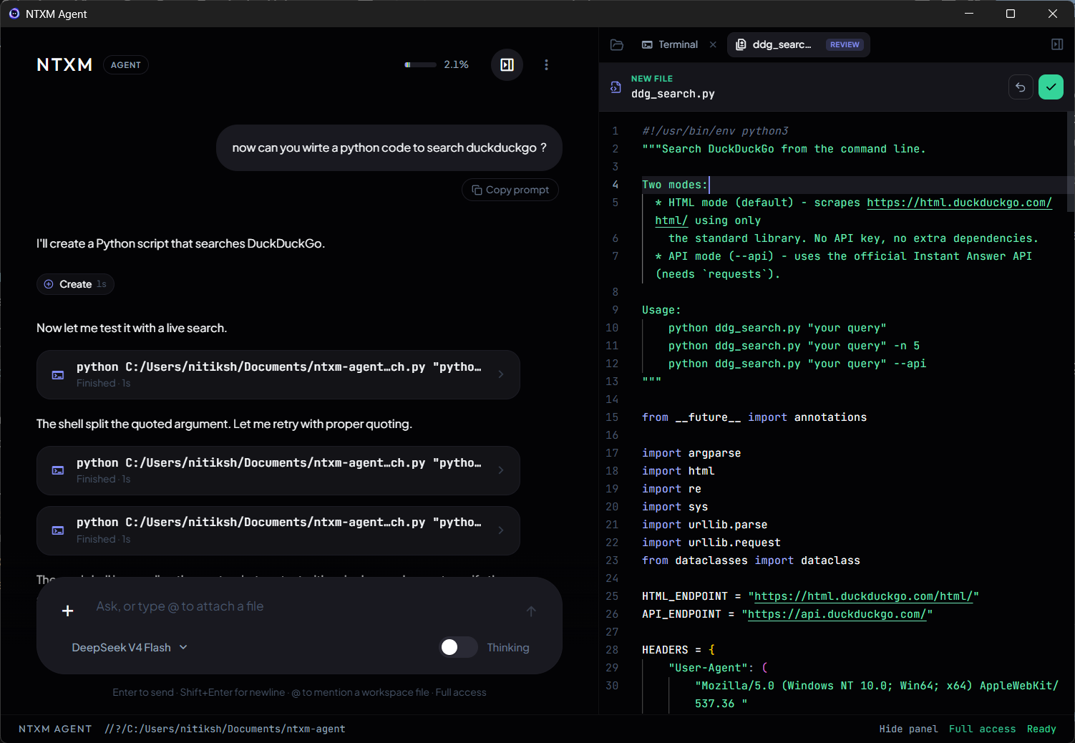The image size is (1075, 743).
Task: Add an attachment with the plus icon
Action: coord(68,611)
